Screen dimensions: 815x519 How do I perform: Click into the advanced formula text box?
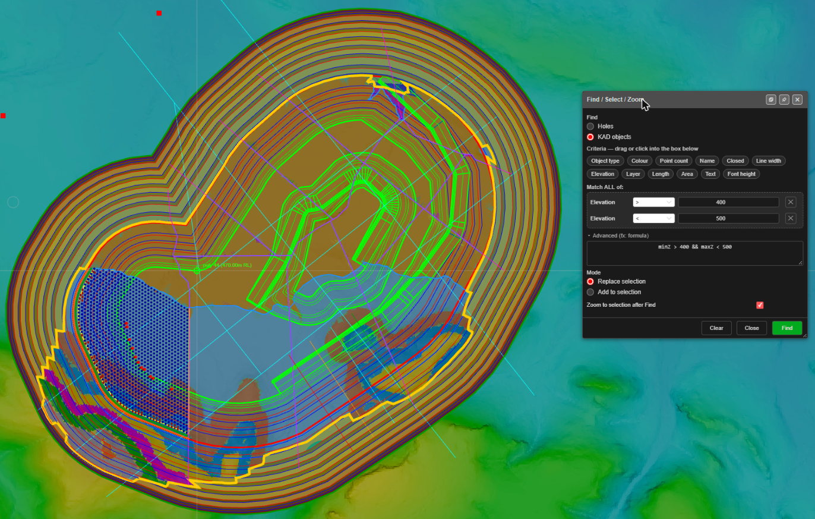694,253
